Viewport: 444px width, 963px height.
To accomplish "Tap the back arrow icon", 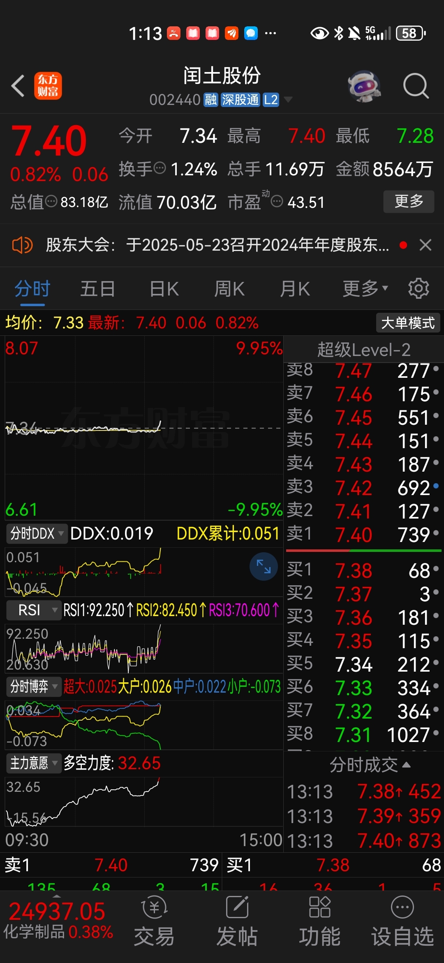I will point(18,86).
